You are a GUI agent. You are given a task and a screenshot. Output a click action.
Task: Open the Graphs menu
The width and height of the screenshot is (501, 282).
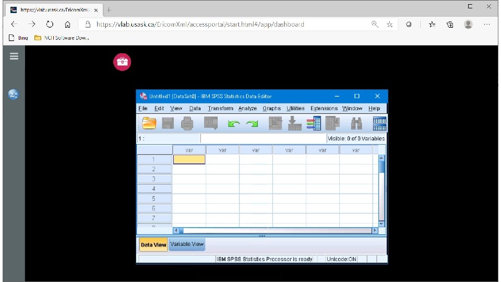271,109
